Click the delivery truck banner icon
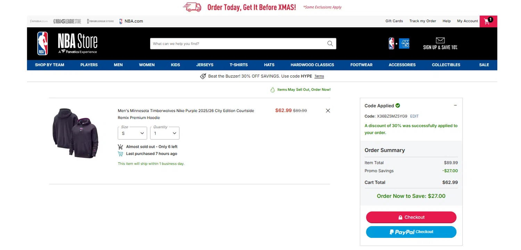521x250 pixels. coord(192,7)
